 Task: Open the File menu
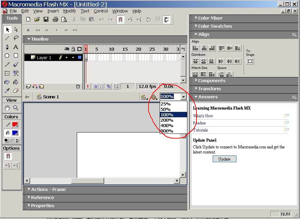point(13,11)
